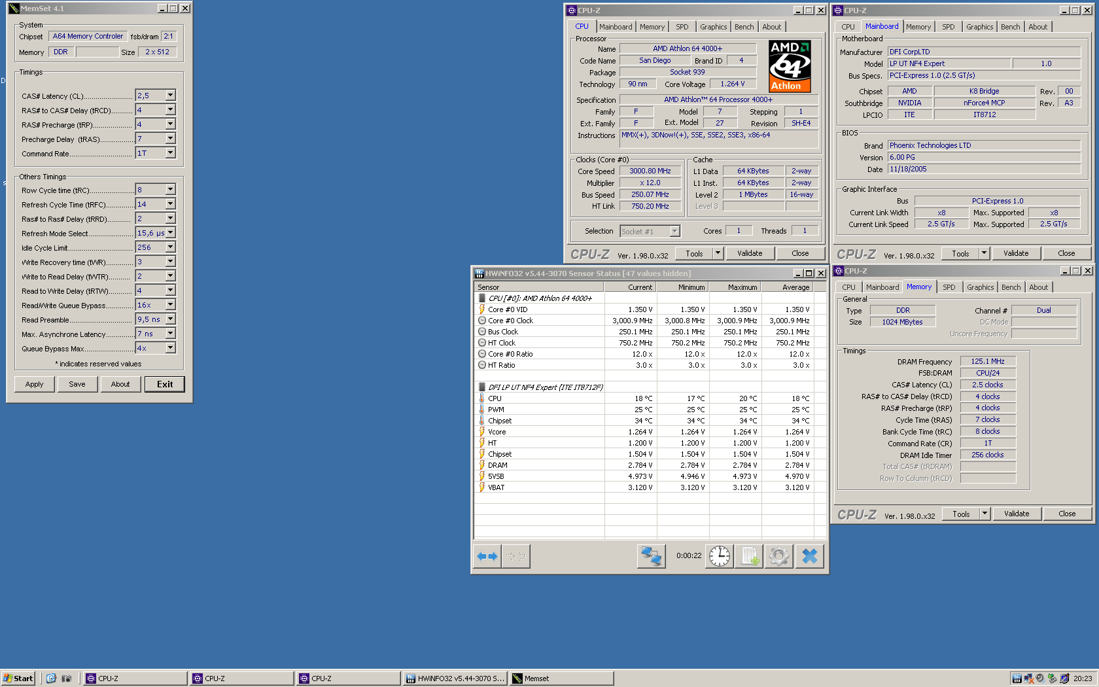Select the CPU tab in CPU-Z Memory window
The height and width of the screenshot is (687, 1099).
(x=848, y=287)
